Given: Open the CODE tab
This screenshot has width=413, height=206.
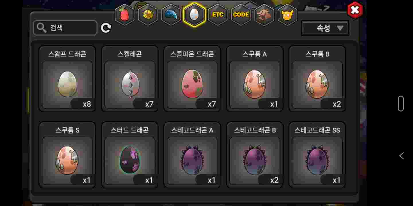Looking at the screenshot, I should 241,15.
